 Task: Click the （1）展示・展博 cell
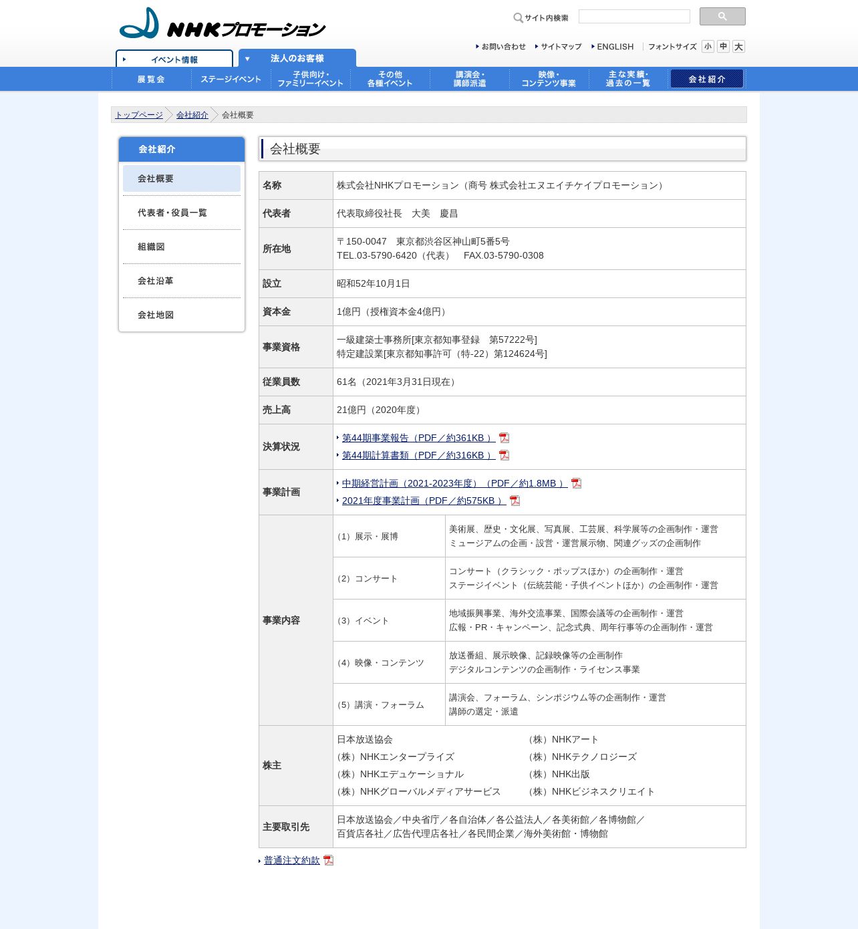390,536
